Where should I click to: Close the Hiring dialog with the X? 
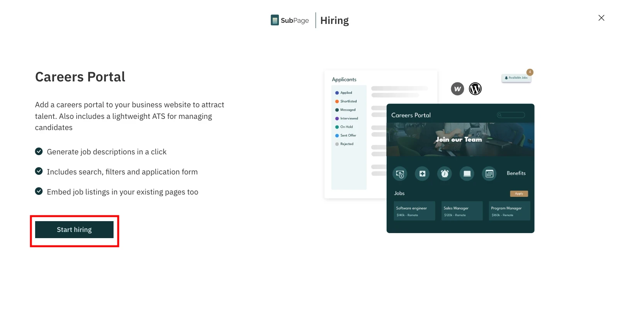pyautogui.click(x=601, y=18)
